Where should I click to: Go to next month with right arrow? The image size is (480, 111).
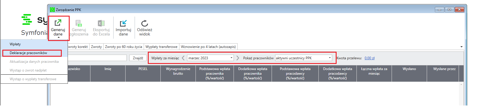[238, 58]
